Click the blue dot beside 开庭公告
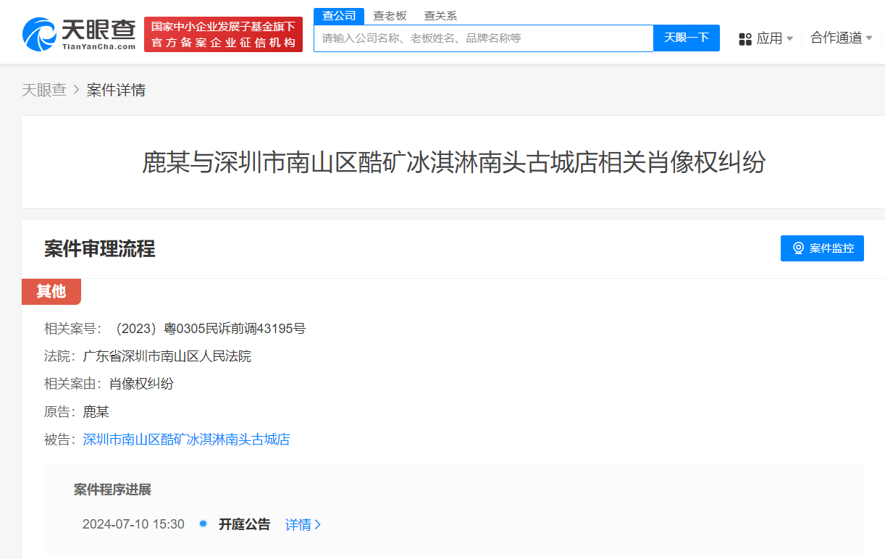 coord(203,524)
